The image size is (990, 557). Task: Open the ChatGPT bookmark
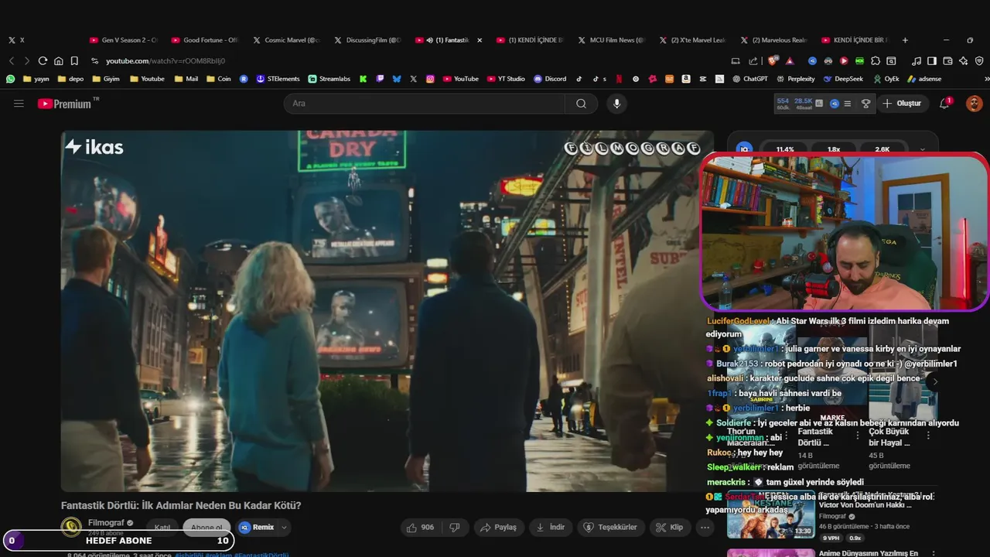(750, 78)
